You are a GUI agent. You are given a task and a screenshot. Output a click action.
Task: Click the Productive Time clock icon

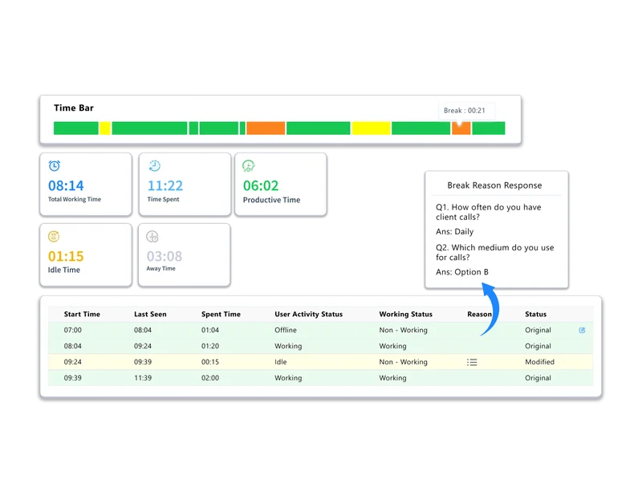[x=249, y=166]
